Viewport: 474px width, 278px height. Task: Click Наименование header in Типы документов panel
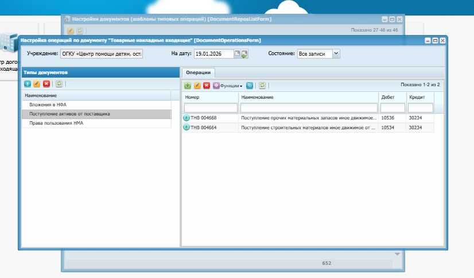(96, 95)
